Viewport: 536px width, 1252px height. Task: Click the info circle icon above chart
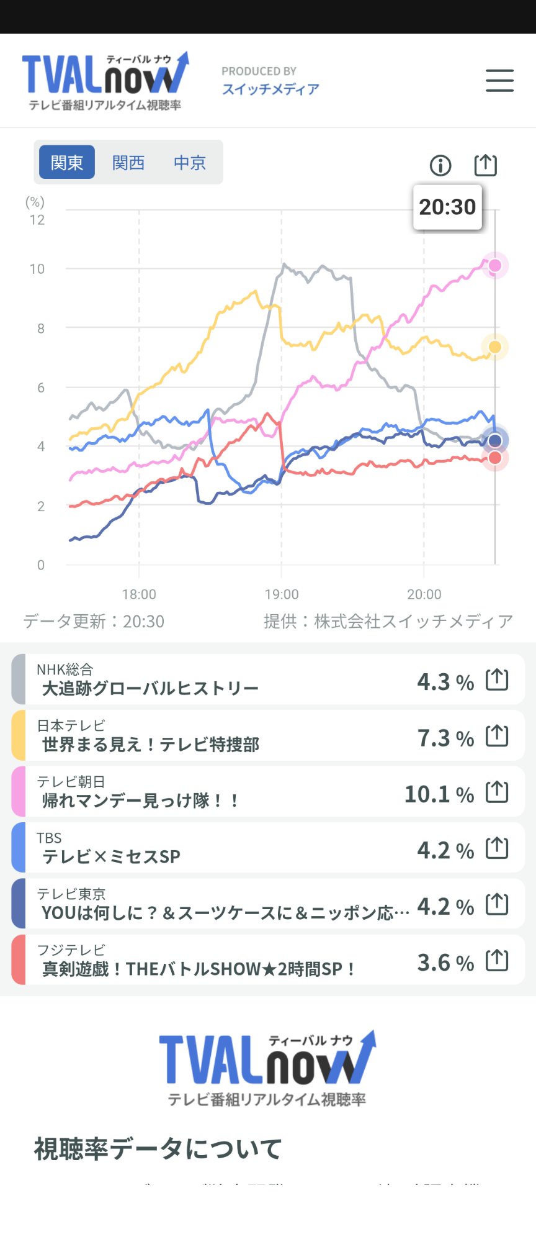tap(440, 165)
